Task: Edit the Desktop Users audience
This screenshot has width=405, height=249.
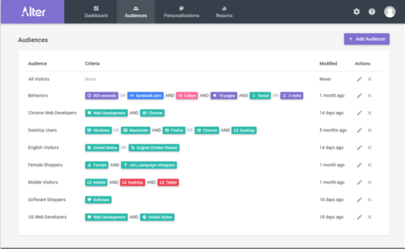Action: (x=359, y=130)
